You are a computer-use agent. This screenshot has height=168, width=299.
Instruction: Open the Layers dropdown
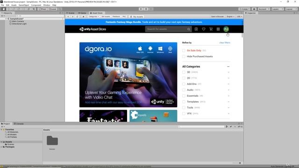click(x=278, y=9)
